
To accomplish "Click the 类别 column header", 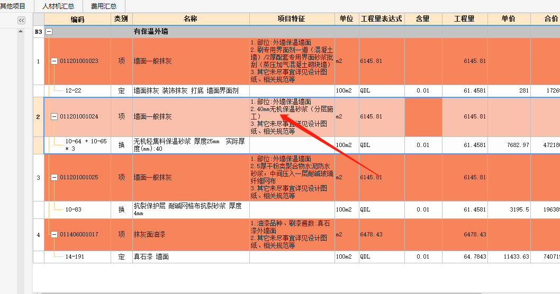I will click(x=121, y=19).
